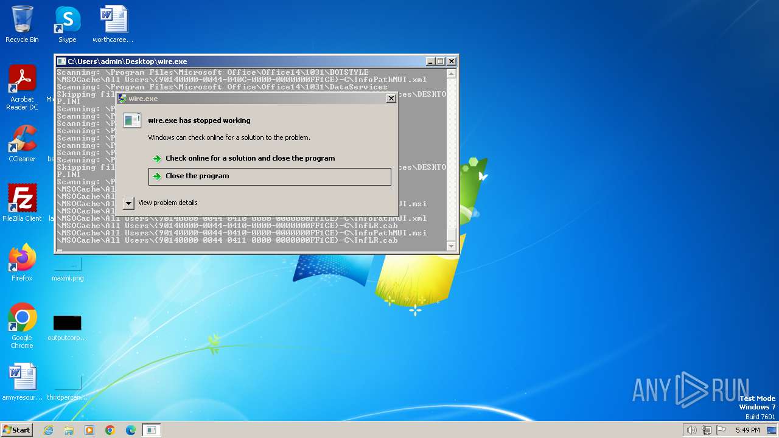Viewport: 779px width, 438px height.
Task: Close the wire.exe console window
Action: tap(452, 61)
